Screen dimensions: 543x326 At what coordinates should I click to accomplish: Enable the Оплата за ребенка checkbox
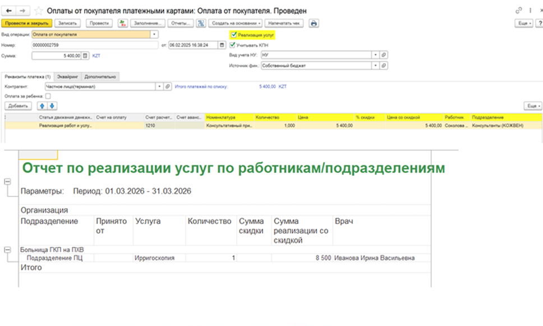click(x=48, y=96)
